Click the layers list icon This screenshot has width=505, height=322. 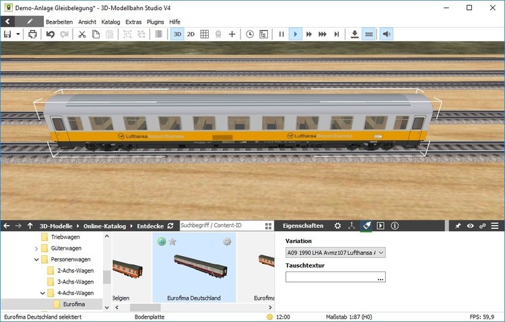(x=159, y=34)
